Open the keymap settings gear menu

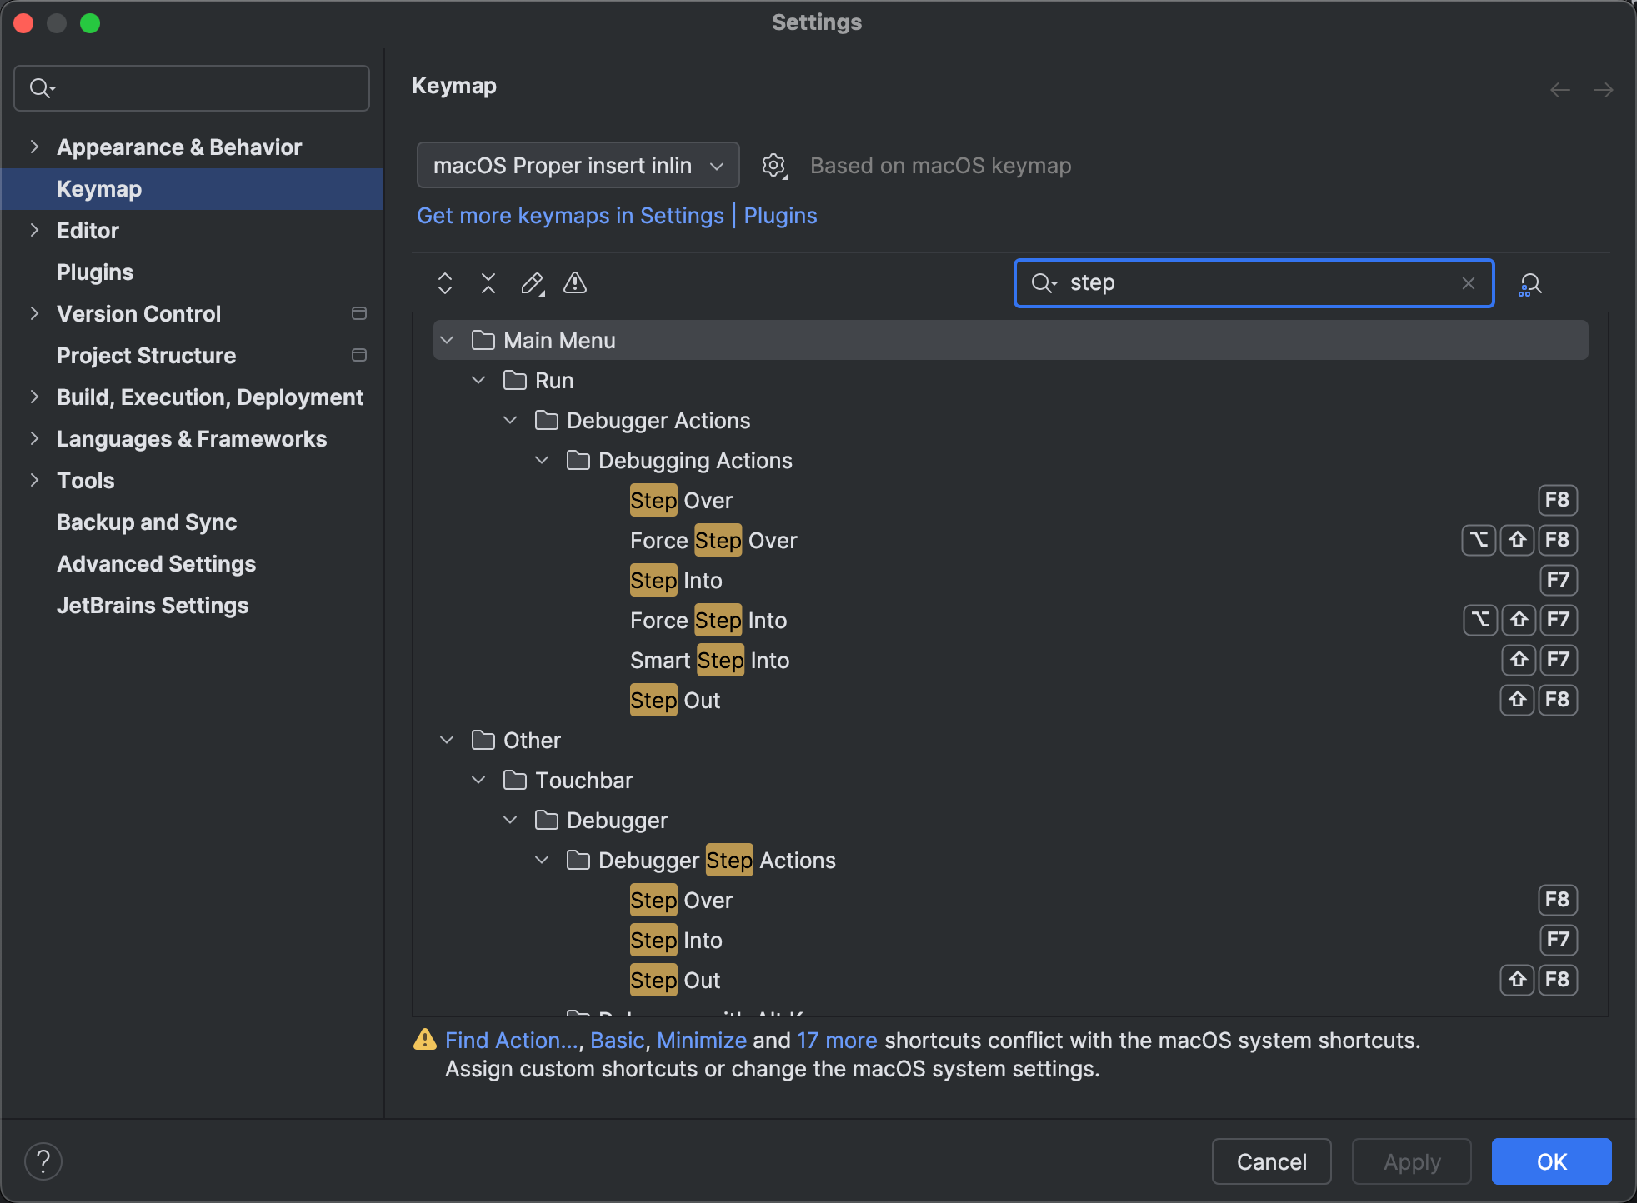pyautogui.click(x=774, y=165)
